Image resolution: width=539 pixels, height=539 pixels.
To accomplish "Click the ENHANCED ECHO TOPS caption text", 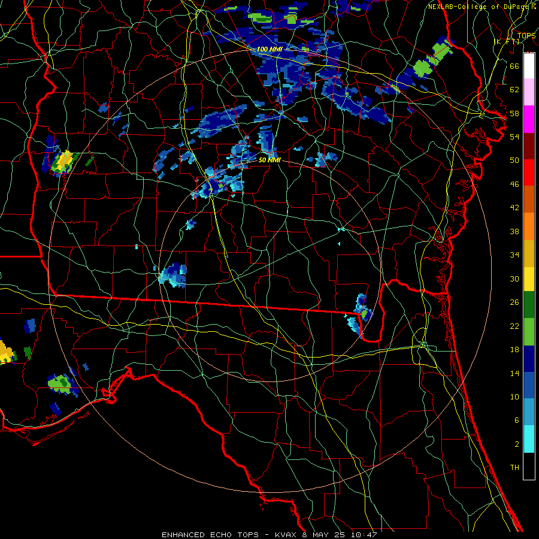I will tap(210, 535).
